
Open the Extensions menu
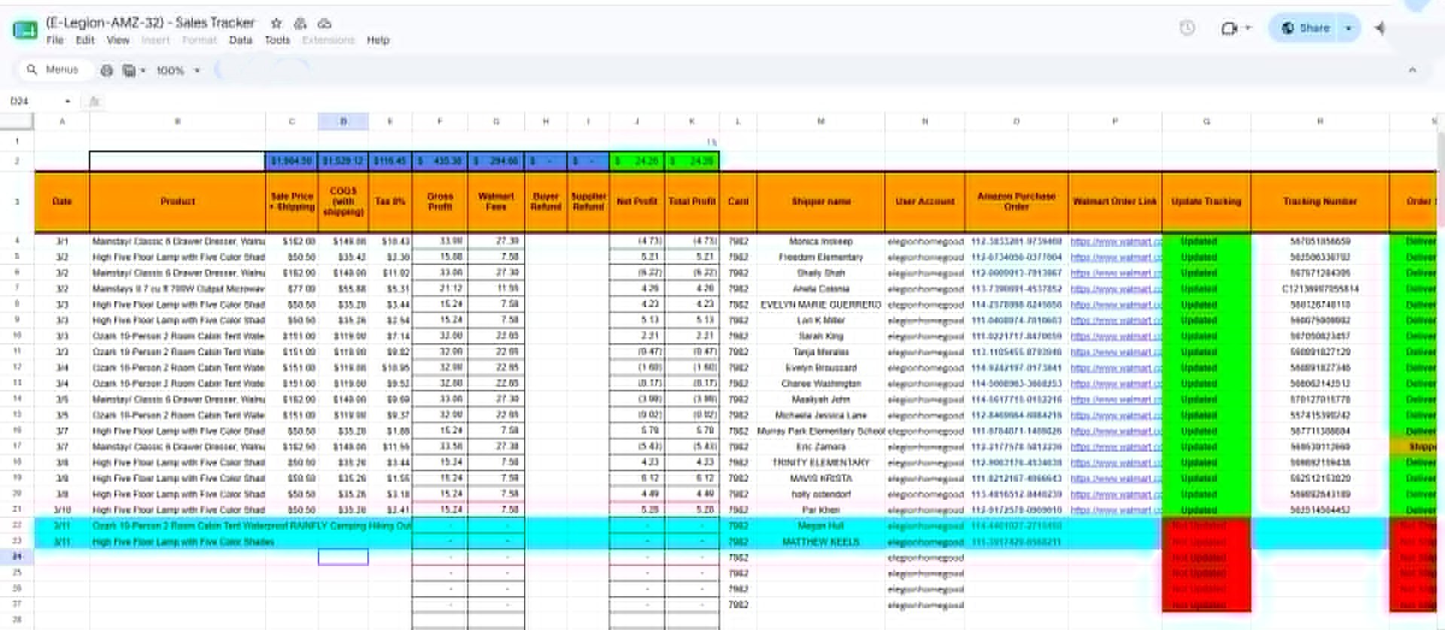[x=328, y=40]
